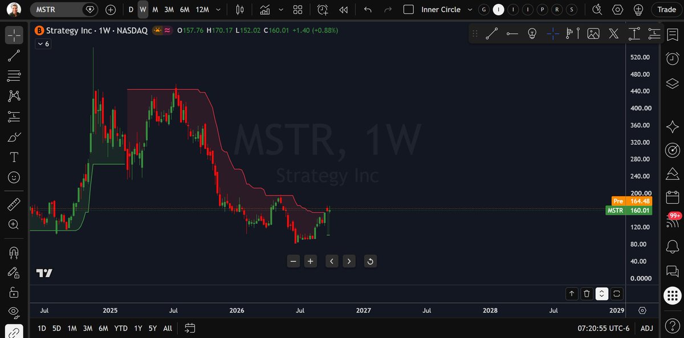684x338 pixels.
Task: Click the P circle button in top toolbar
Action: pyautogui.click(x=543, y=10)
